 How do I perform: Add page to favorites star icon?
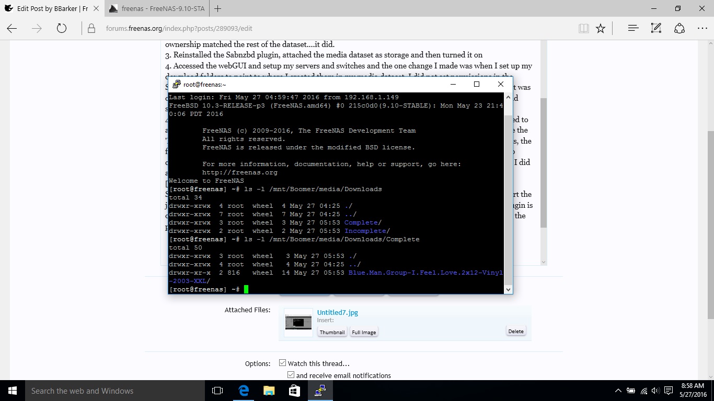(x=601, y=29)
